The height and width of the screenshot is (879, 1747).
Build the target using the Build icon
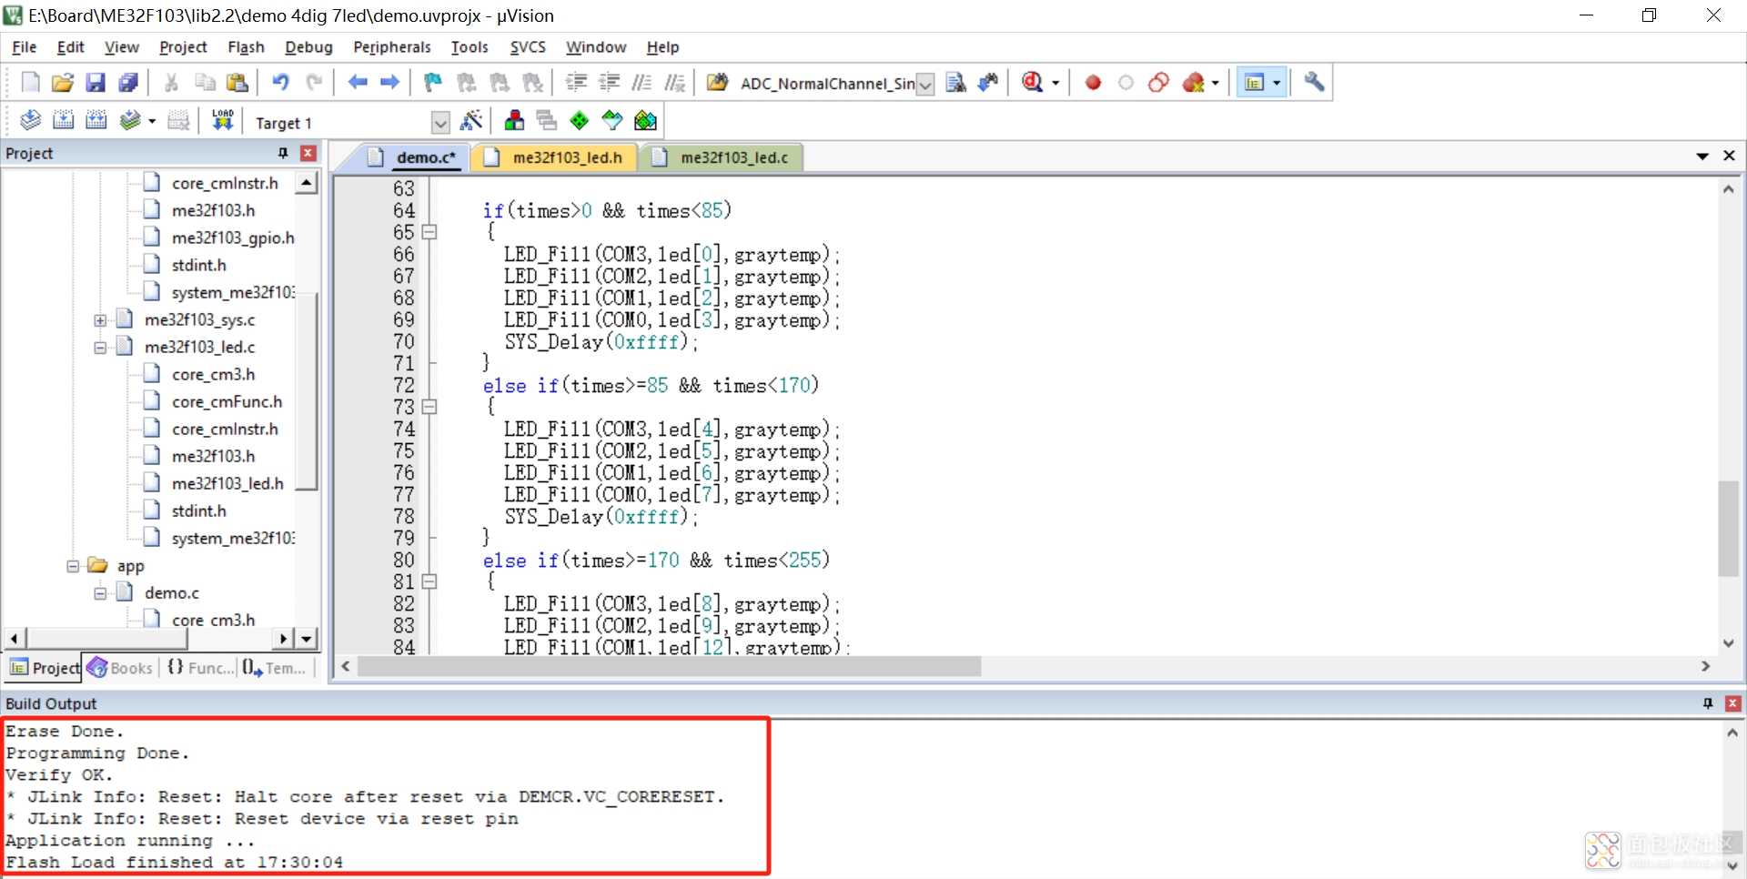(x=63, y=120)
